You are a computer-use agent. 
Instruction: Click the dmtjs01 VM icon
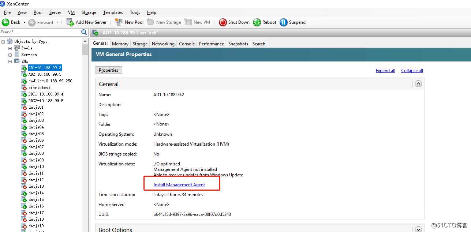[x=24, y=107]
